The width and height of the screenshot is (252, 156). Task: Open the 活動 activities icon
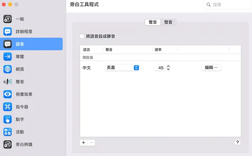(8, 132)
